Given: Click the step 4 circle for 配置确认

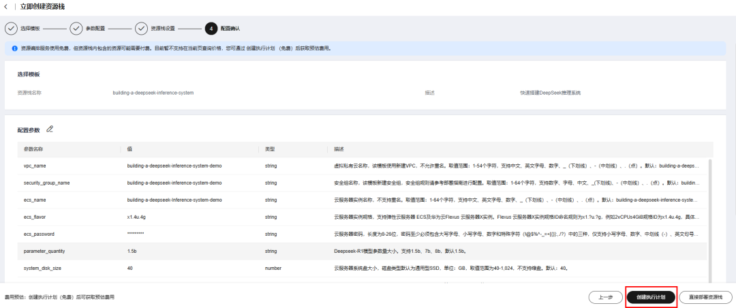Looking at the screenshot, I should coord(211,29).
